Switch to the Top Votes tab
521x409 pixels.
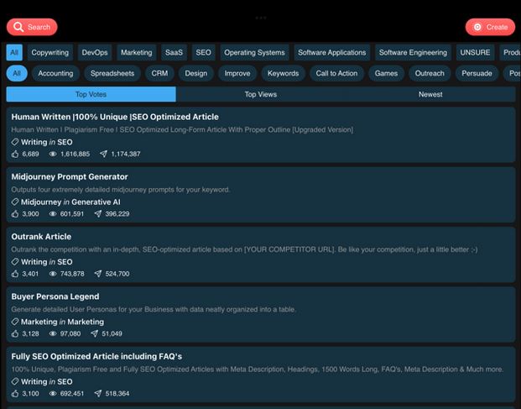91,94
